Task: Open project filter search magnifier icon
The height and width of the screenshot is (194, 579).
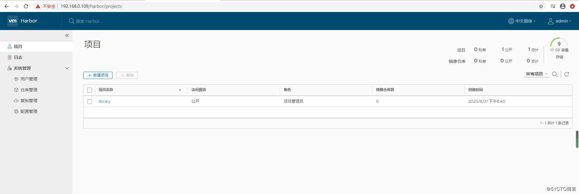Action: 555,74
